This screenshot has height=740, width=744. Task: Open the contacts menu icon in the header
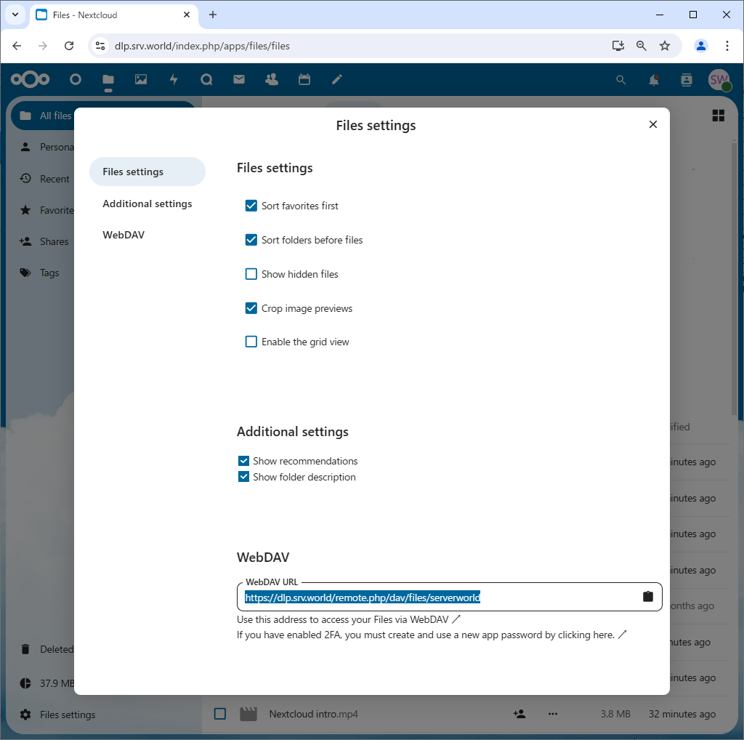tap(687, 80)
